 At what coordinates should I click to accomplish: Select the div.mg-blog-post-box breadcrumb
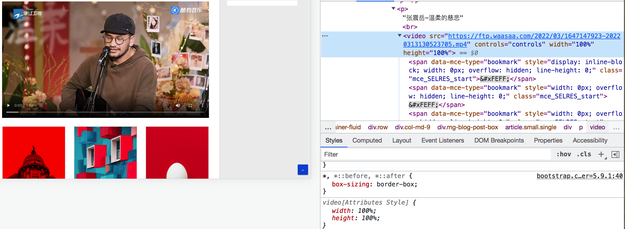pyautogui.click(x=468, y=127)
